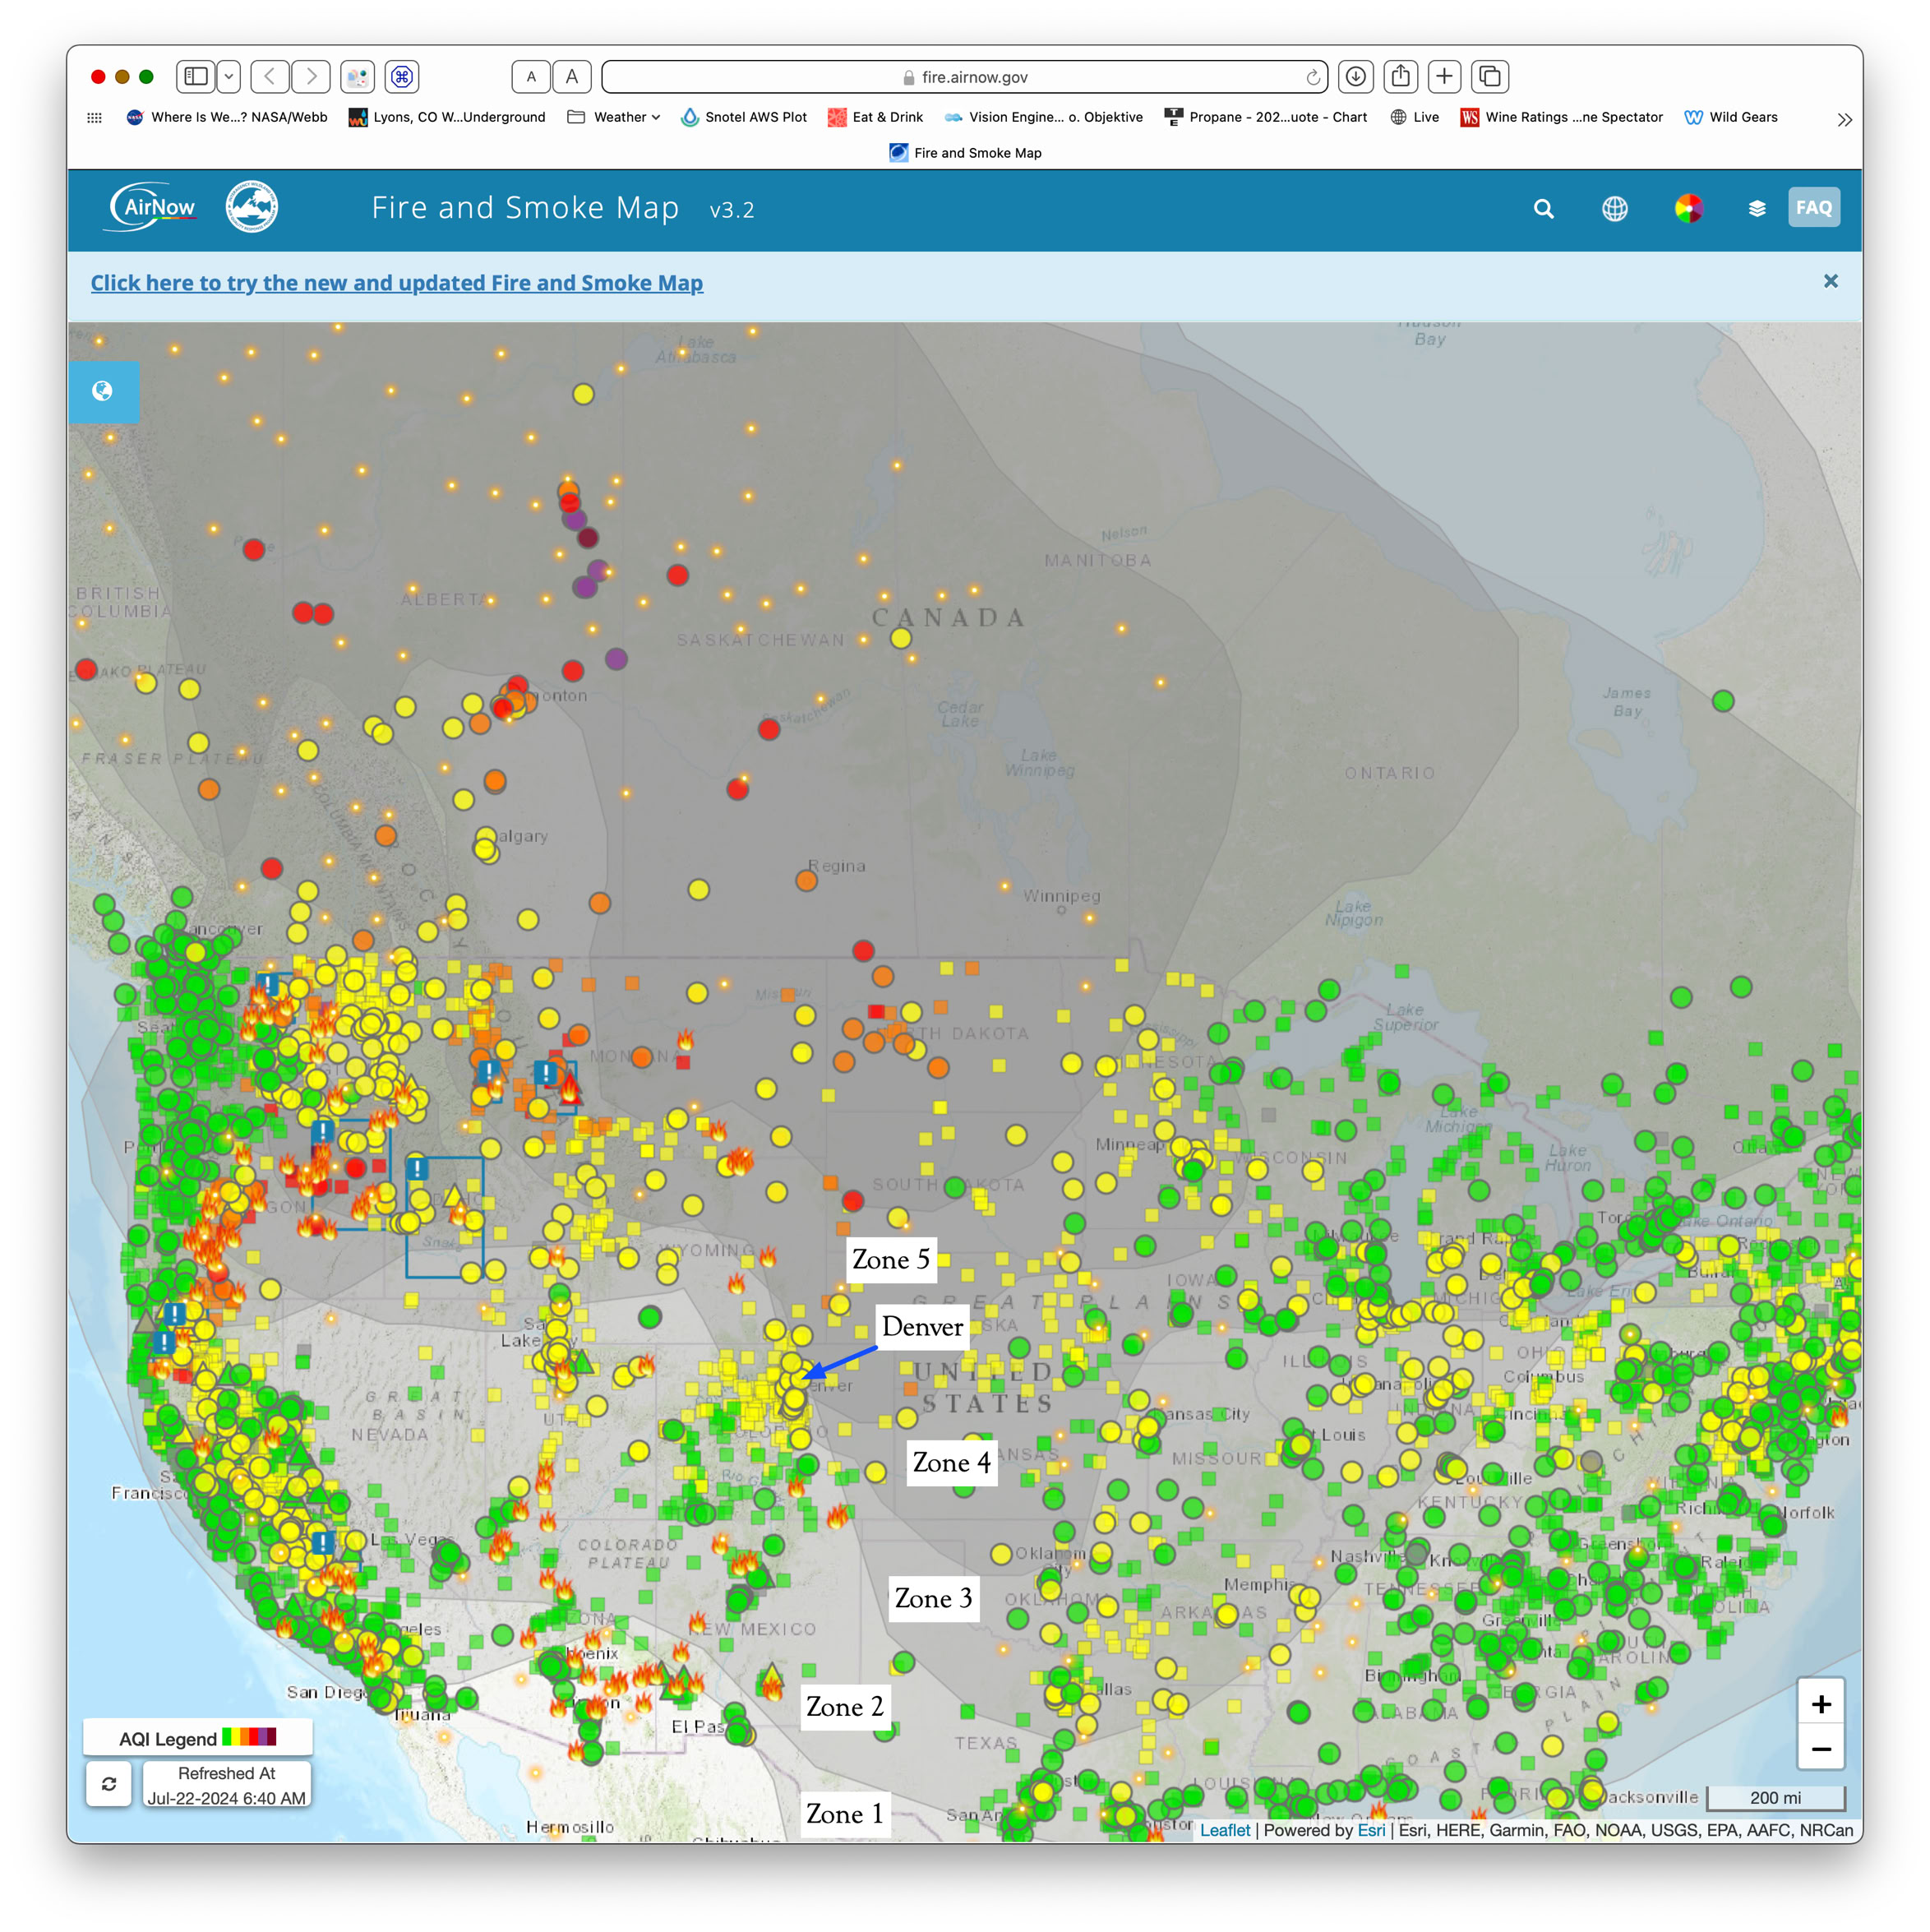Click Safari downloads icon

click(1355, 77)
